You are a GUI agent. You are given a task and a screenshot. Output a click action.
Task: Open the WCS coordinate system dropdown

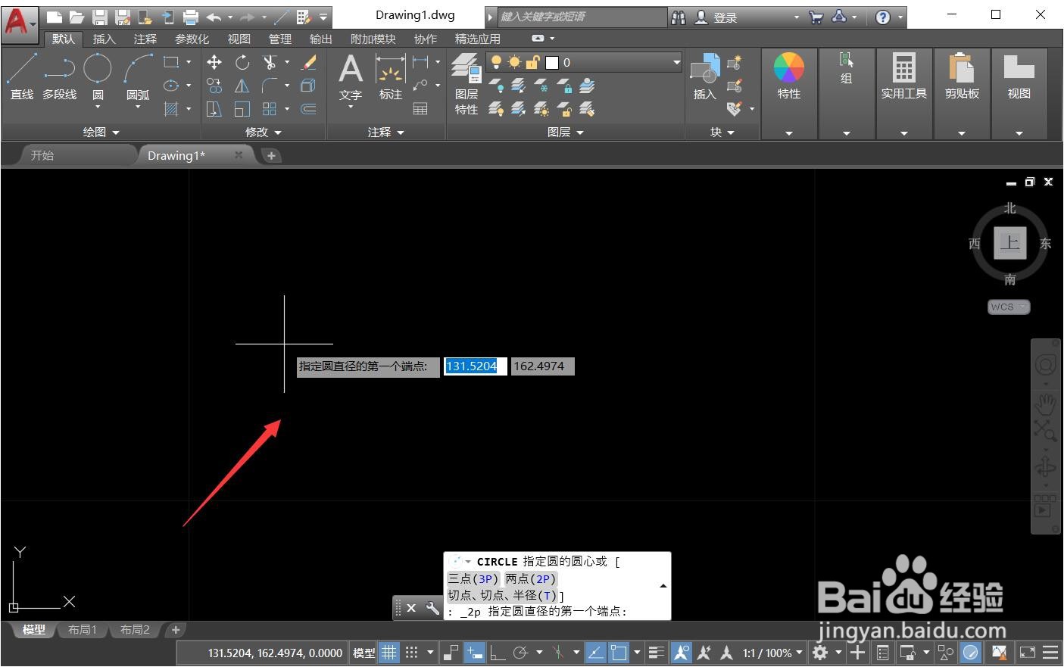(x=1009, y=307)
